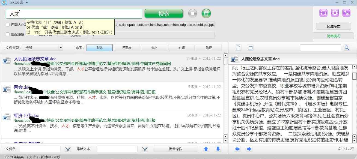Expand the 文件类型 dropdown showing 全部

click(43, 48)
